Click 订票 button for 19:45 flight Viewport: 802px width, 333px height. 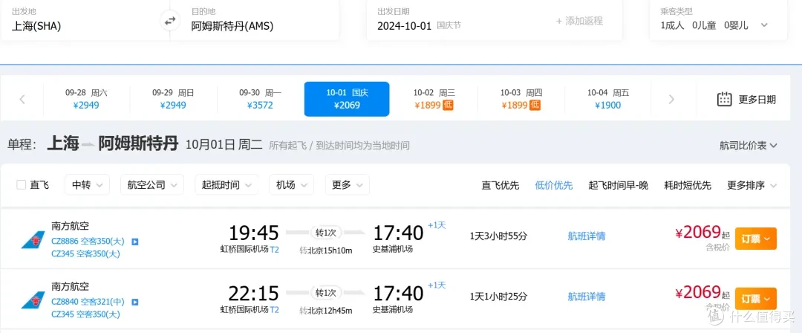pos(755,239)
